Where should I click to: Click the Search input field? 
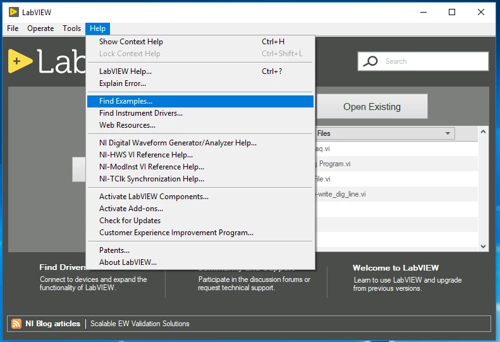[x=423, y=61]
